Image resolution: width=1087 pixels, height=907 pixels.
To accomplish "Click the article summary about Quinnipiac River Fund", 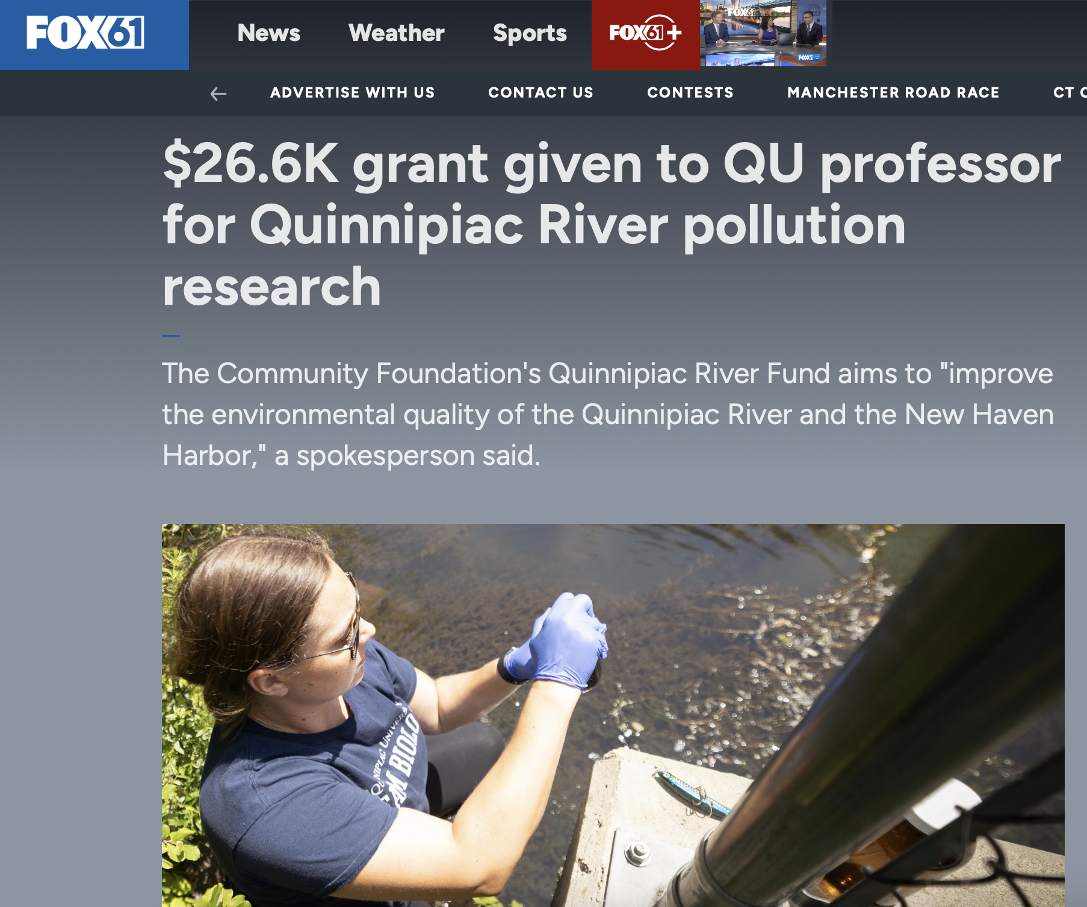I will click(608, 414).
